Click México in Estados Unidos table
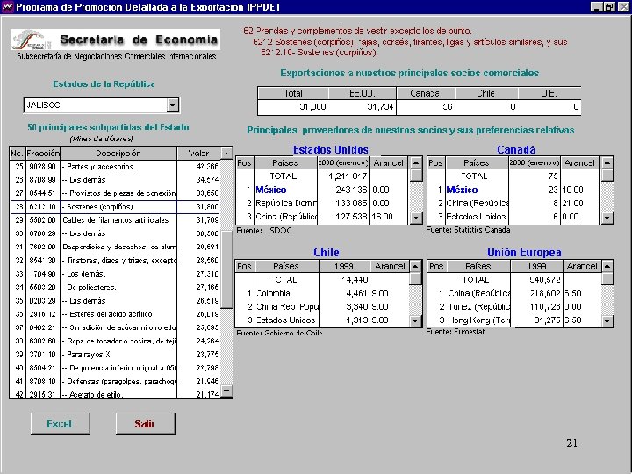 click(x=271, y=190)
